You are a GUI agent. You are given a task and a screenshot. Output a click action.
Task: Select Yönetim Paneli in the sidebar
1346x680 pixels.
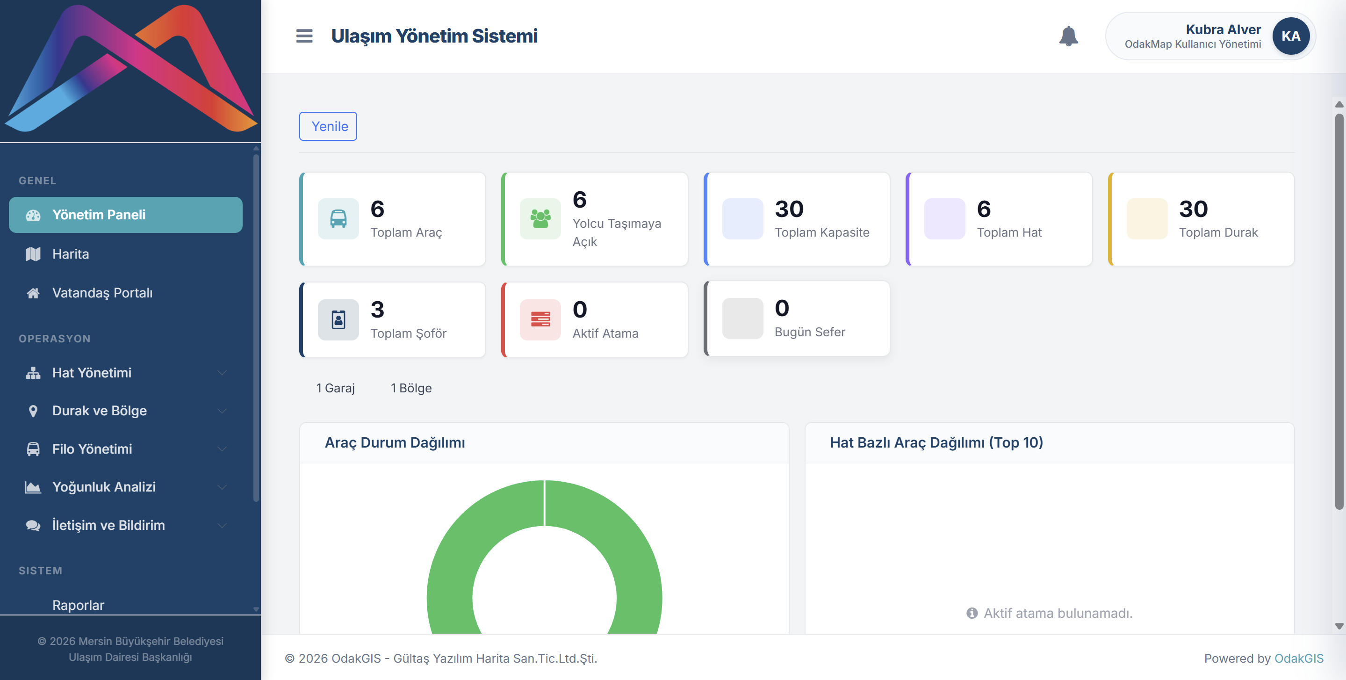(125, 215)
